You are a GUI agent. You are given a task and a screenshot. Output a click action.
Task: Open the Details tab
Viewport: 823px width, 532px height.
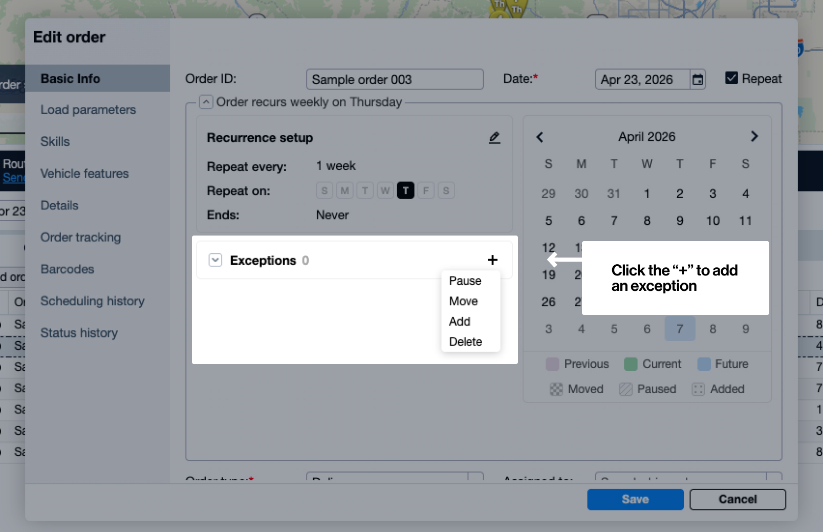[x=59, y=205]
